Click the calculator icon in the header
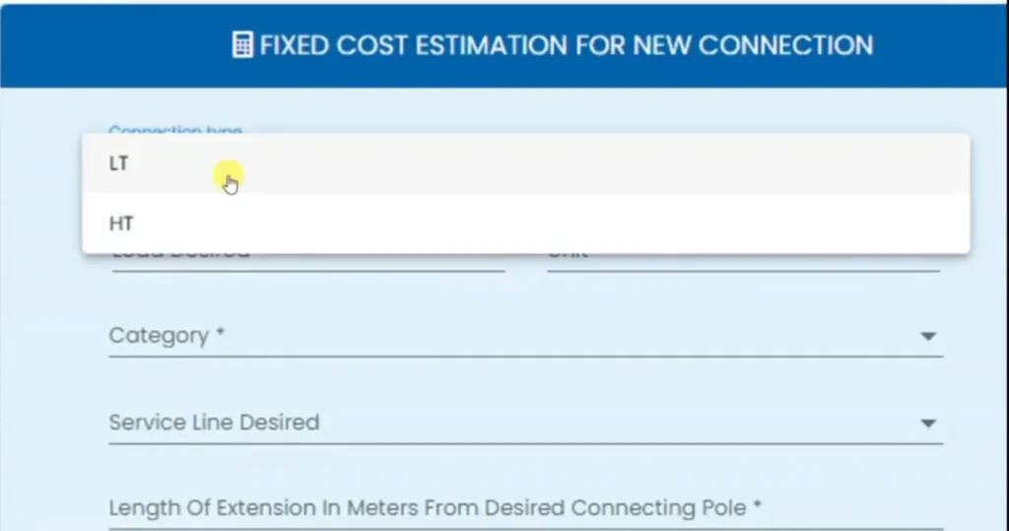This screenshot has height=531, width=1009. (x=242, y=45)
